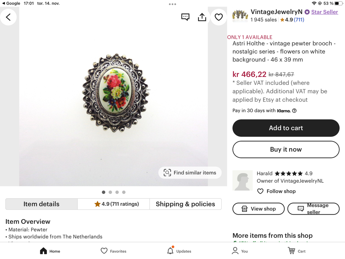Tap the back arrow button
Image resolution: width=345 pixels, height=259 pixels.
8,17
